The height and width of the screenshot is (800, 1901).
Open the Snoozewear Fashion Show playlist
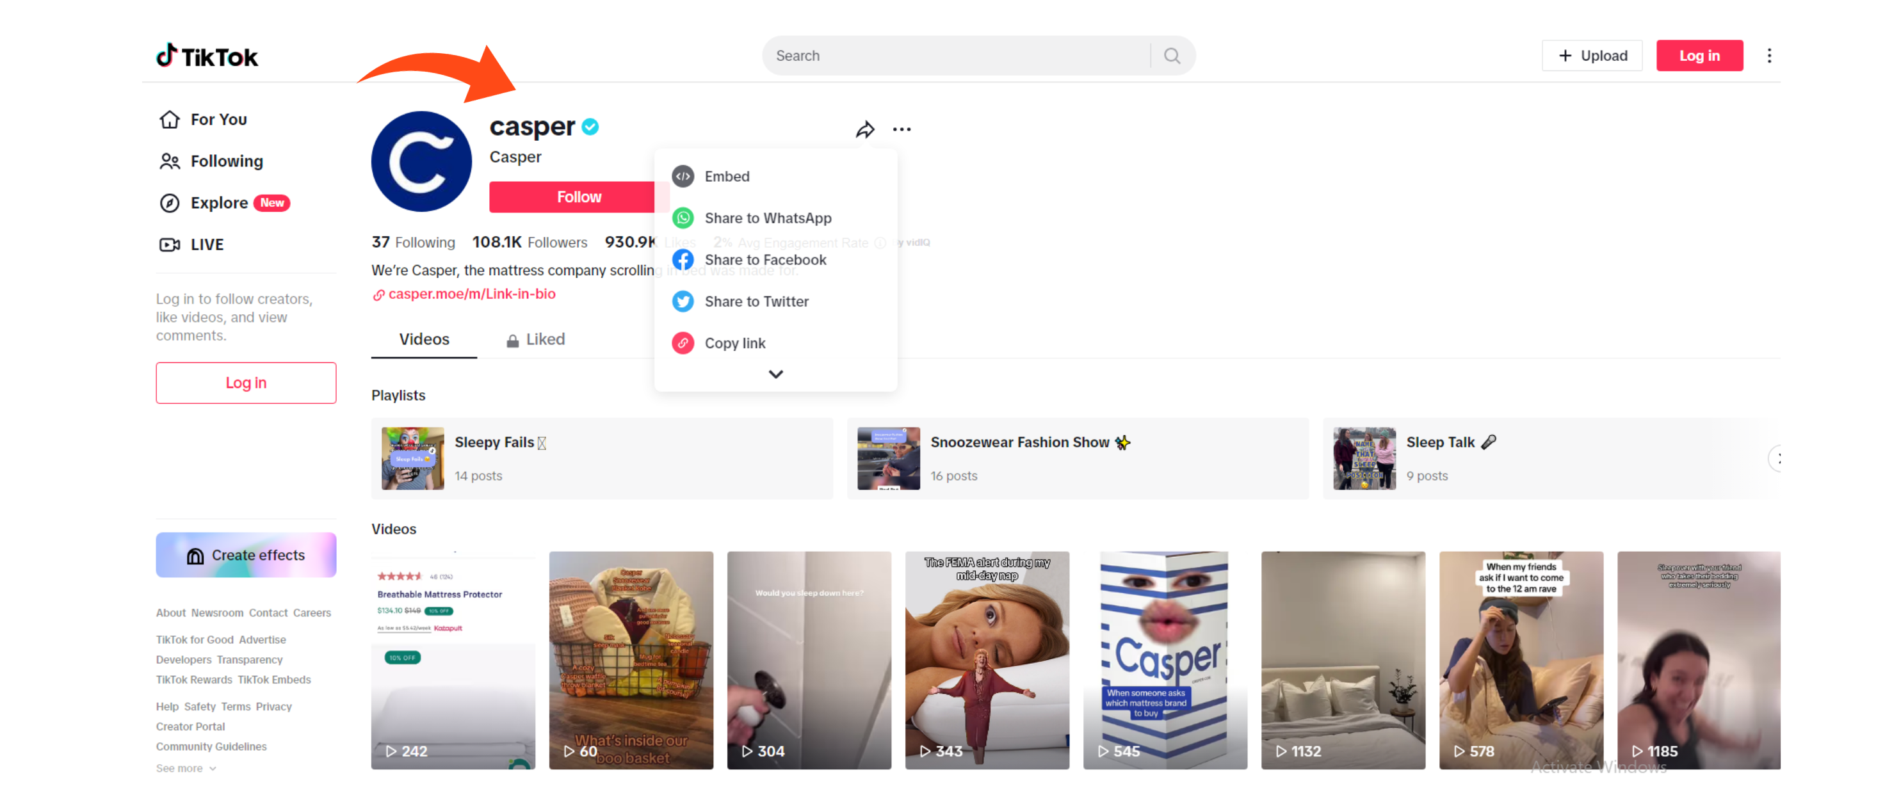[1078, 459]
